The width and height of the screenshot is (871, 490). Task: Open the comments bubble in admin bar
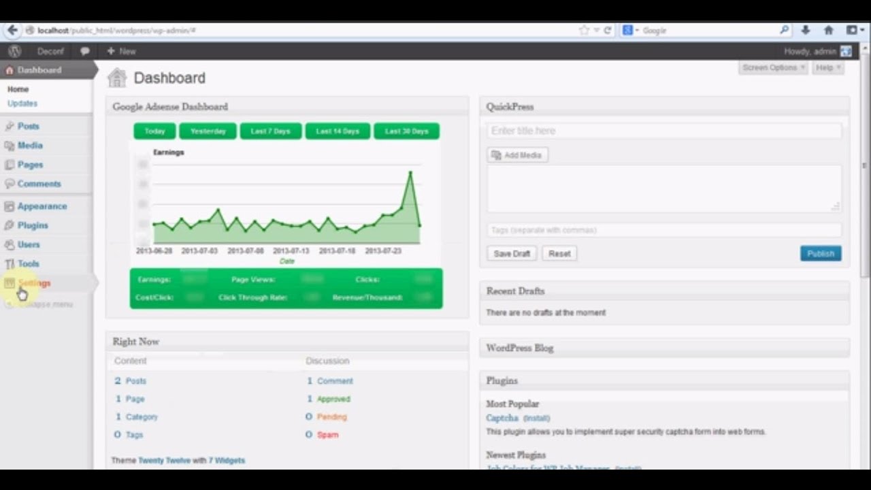85,51
